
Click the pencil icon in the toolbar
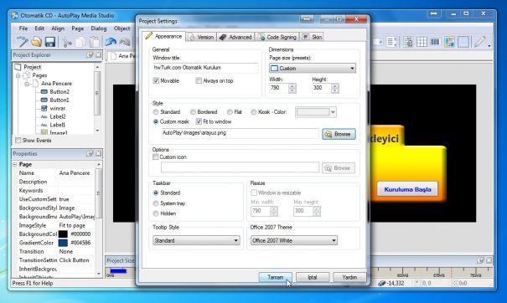click(479, 42)
